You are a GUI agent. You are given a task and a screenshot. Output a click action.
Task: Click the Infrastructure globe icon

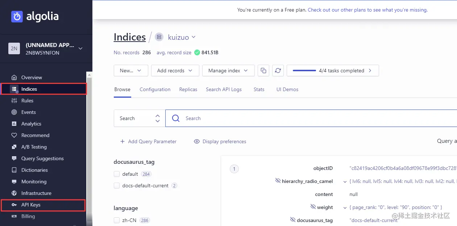click(14, 193)
